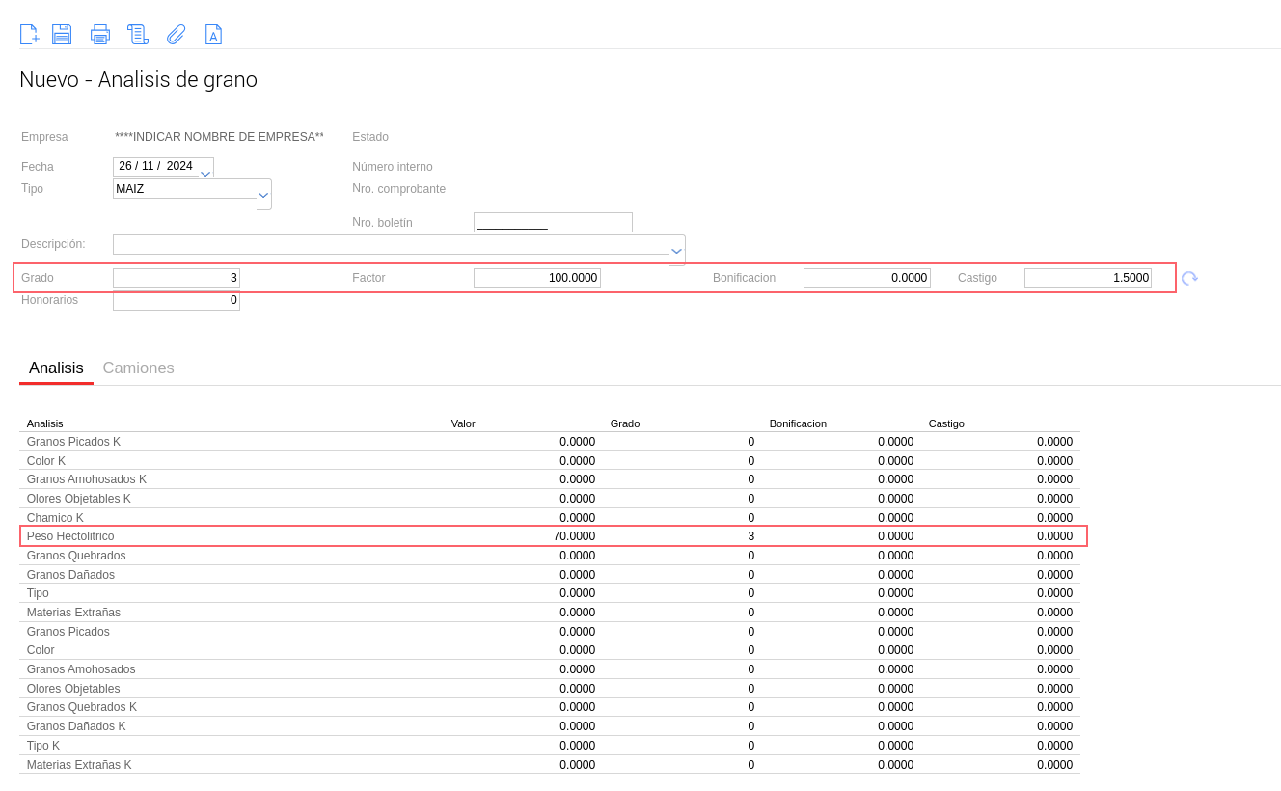This screenshot has width=1281, height=791.
Task: Expand the Tipo dropdown showing MAIZ
Action: tap(263, 194)
